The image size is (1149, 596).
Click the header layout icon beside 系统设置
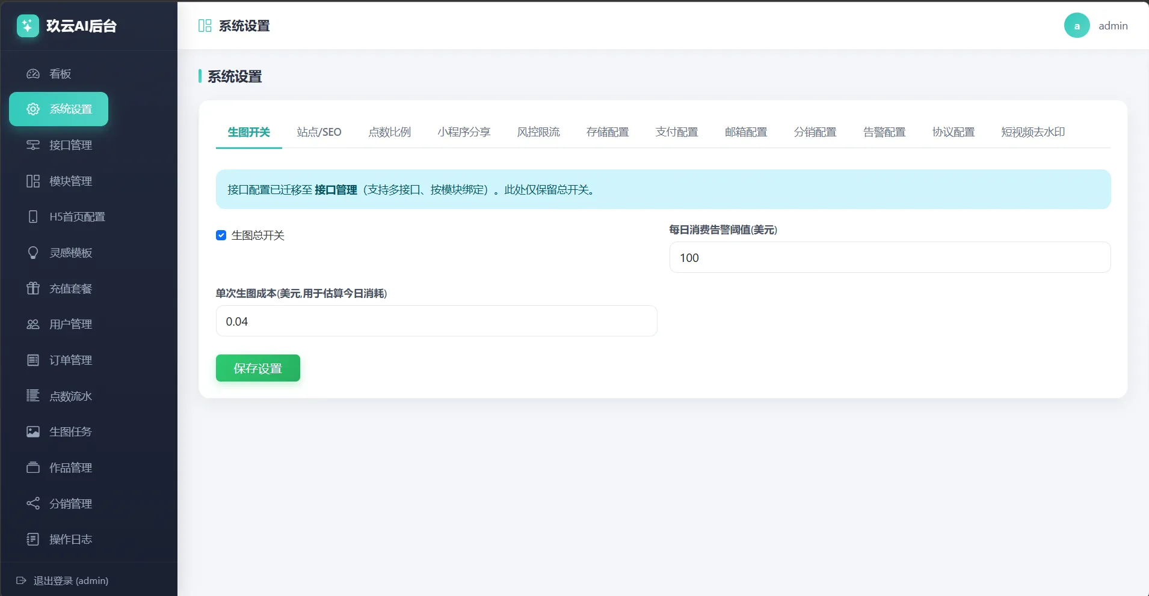[x=205, y=26]
